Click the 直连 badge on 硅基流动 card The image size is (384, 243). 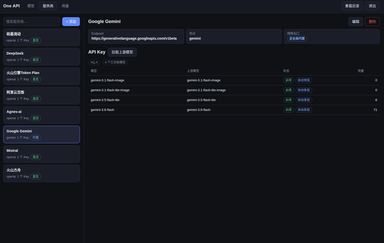click(x=36, y=40)
